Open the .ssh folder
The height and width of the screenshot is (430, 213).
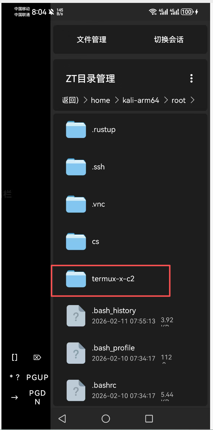[x=130, y=167]
